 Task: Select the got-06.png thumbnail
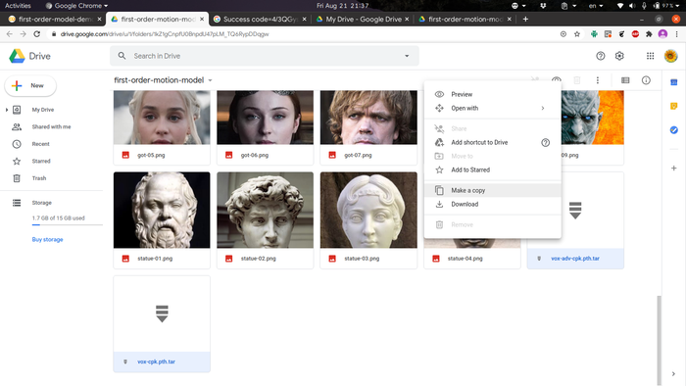point(266,118)
